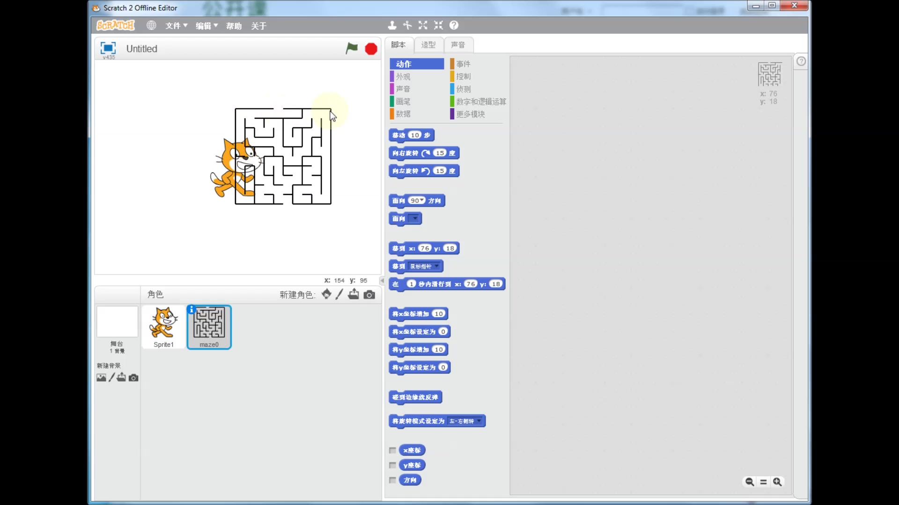Open the language globe menu
Viewport: 899px width, 505px height.
tap(151, 25)
